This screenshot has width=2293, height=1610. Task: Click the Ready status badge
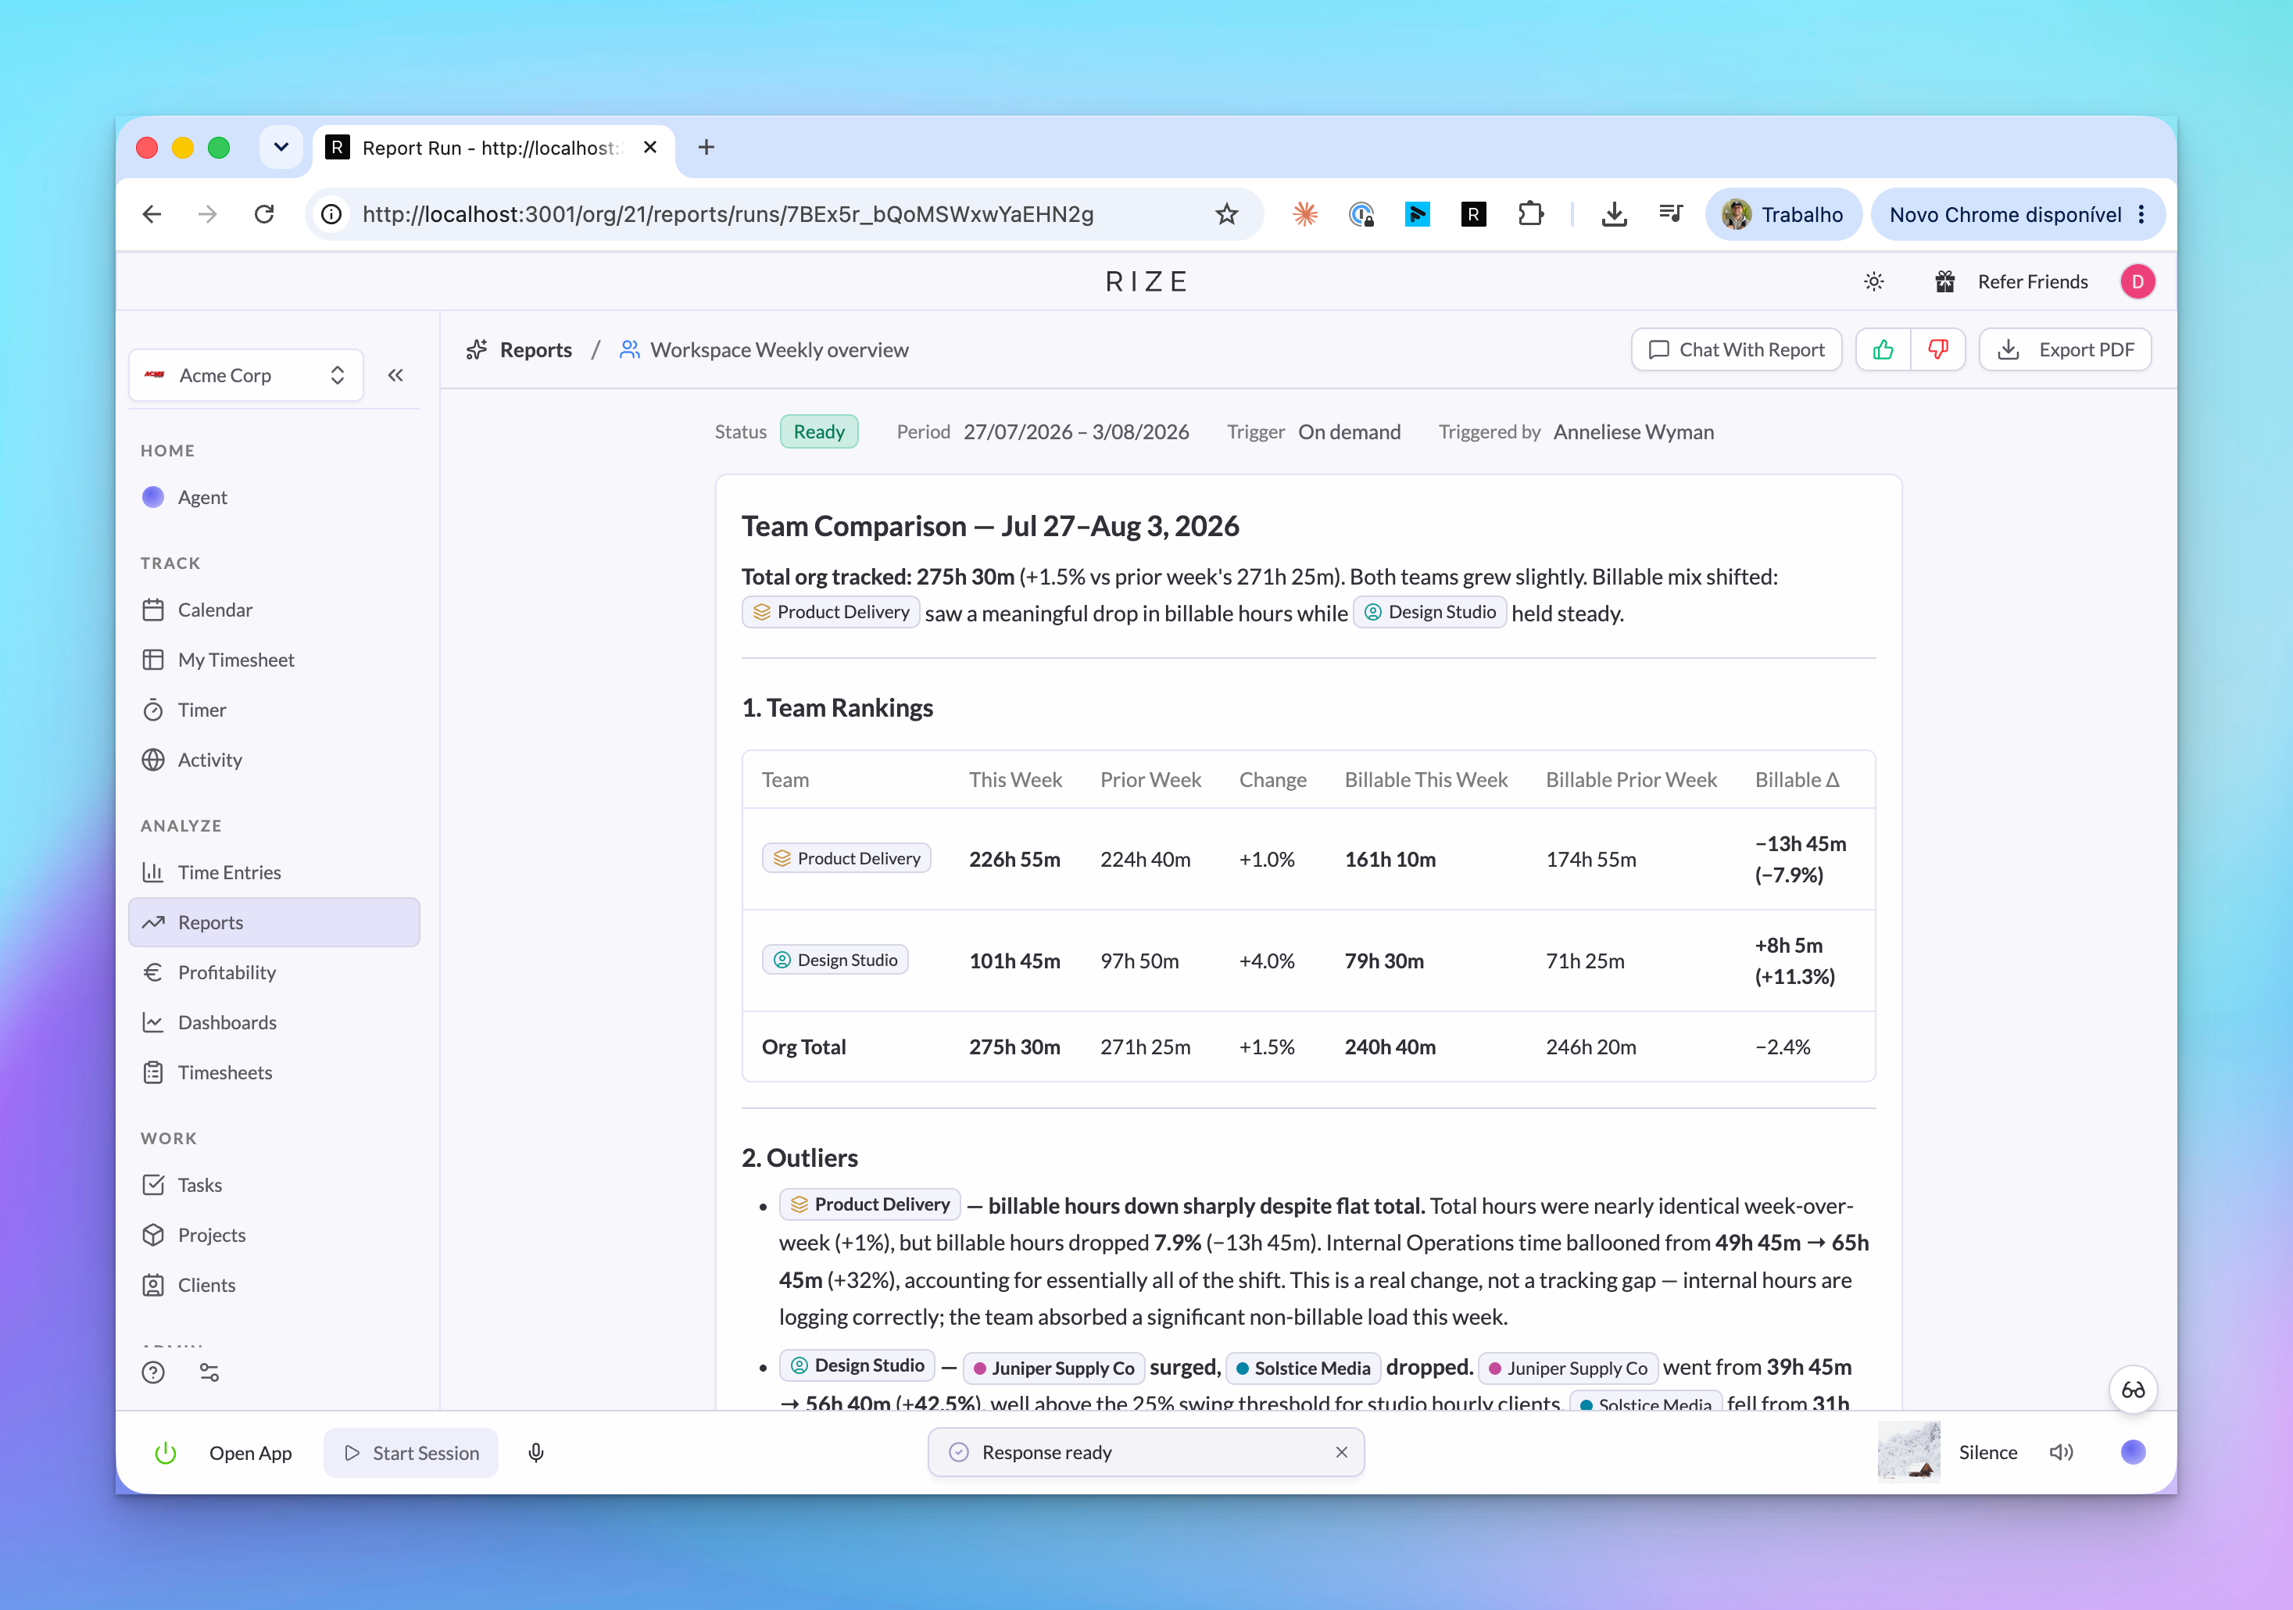[819, 432]
